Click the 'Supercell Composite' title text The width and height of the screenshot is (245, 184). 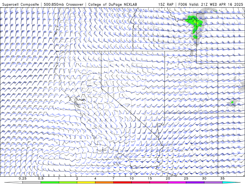21,5
